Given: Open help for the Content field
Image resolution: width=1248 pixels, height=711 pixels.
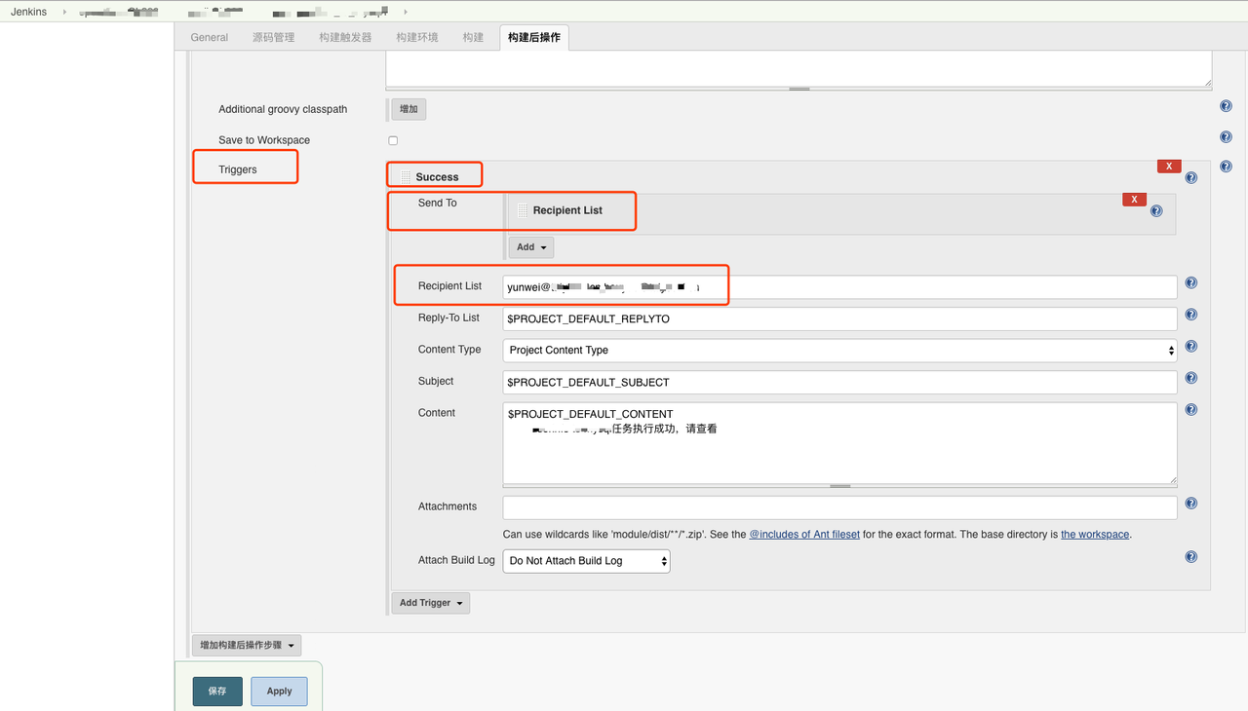Looking at the screenshot, I should click(x=1190, y=409).
